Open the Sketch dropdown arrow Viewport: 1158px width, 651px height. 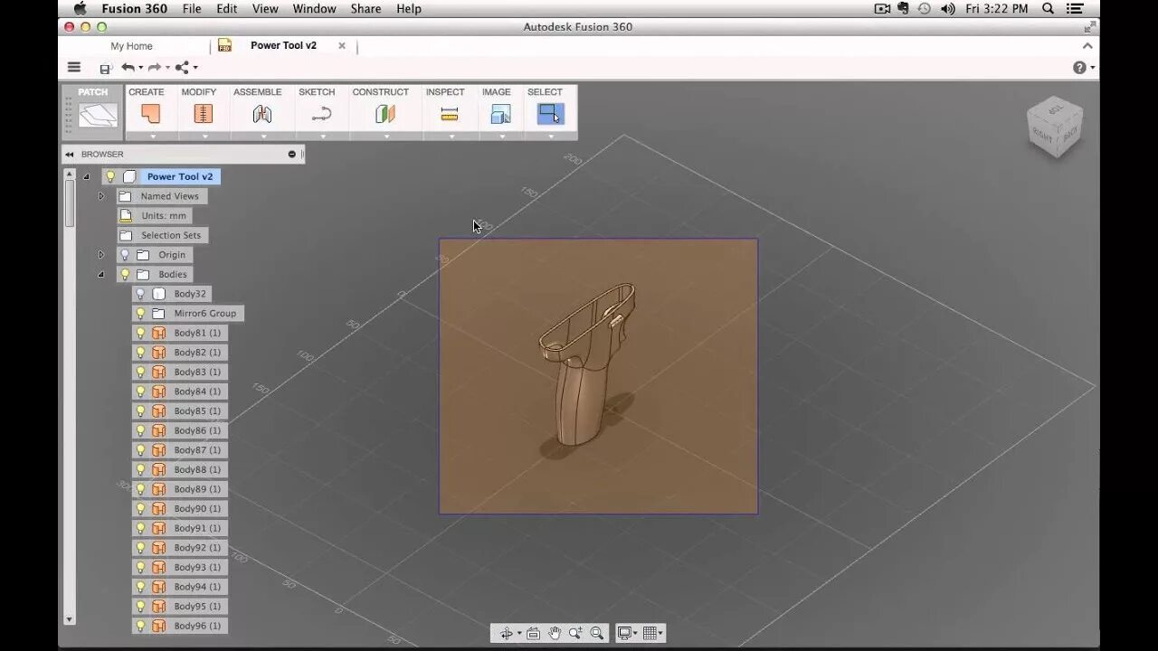(323, 137)
